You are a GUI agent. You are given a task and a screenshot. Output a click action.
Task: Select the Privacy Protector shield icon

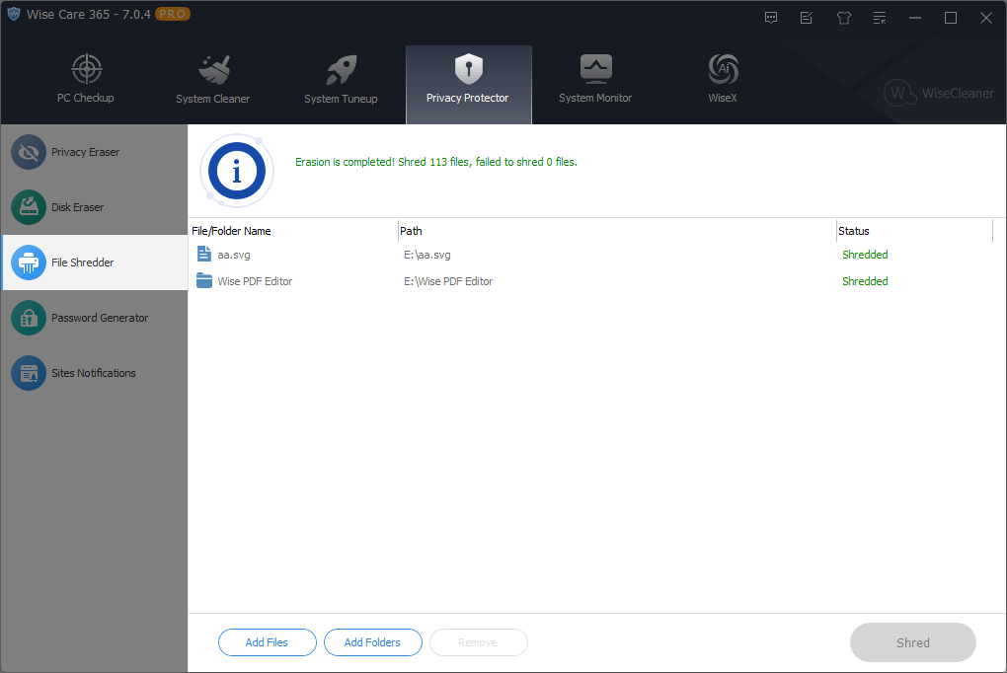click(469, 69)
